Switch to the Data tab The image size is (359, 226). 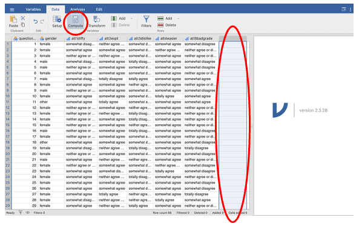point(56,10)
